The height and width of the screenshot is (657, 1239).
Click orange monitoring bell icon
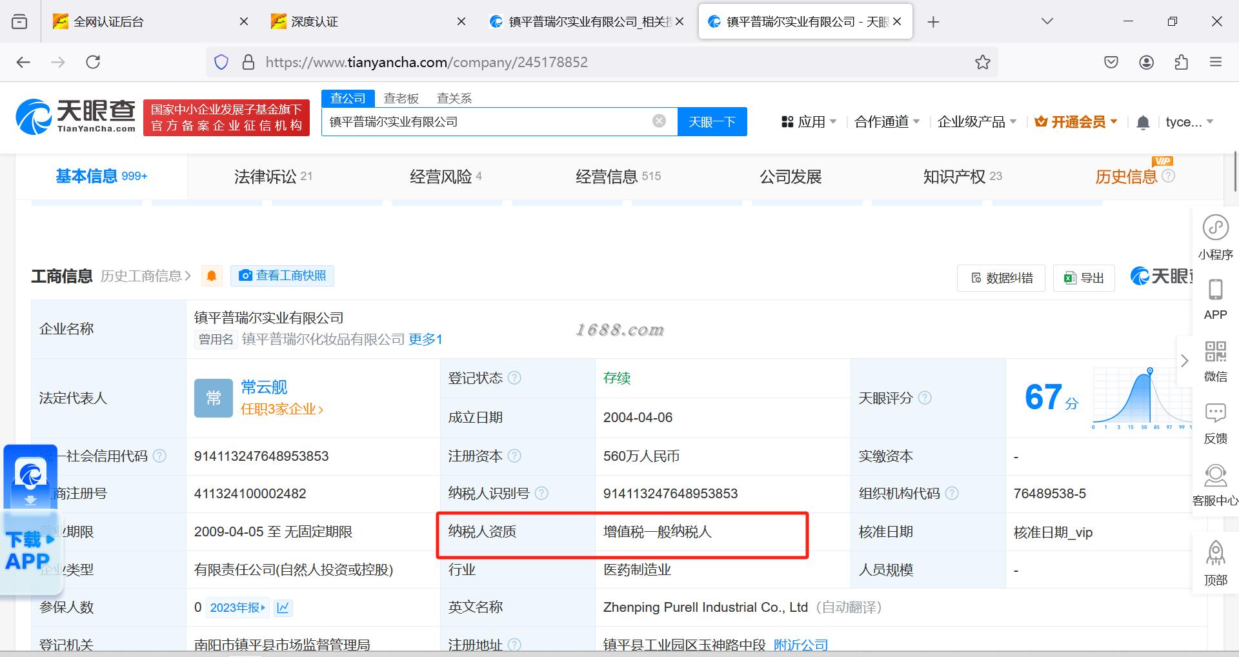(212, 276)
